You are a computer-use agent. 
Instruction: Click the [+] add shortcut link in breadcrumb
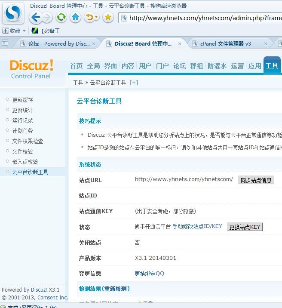(134, 83)
